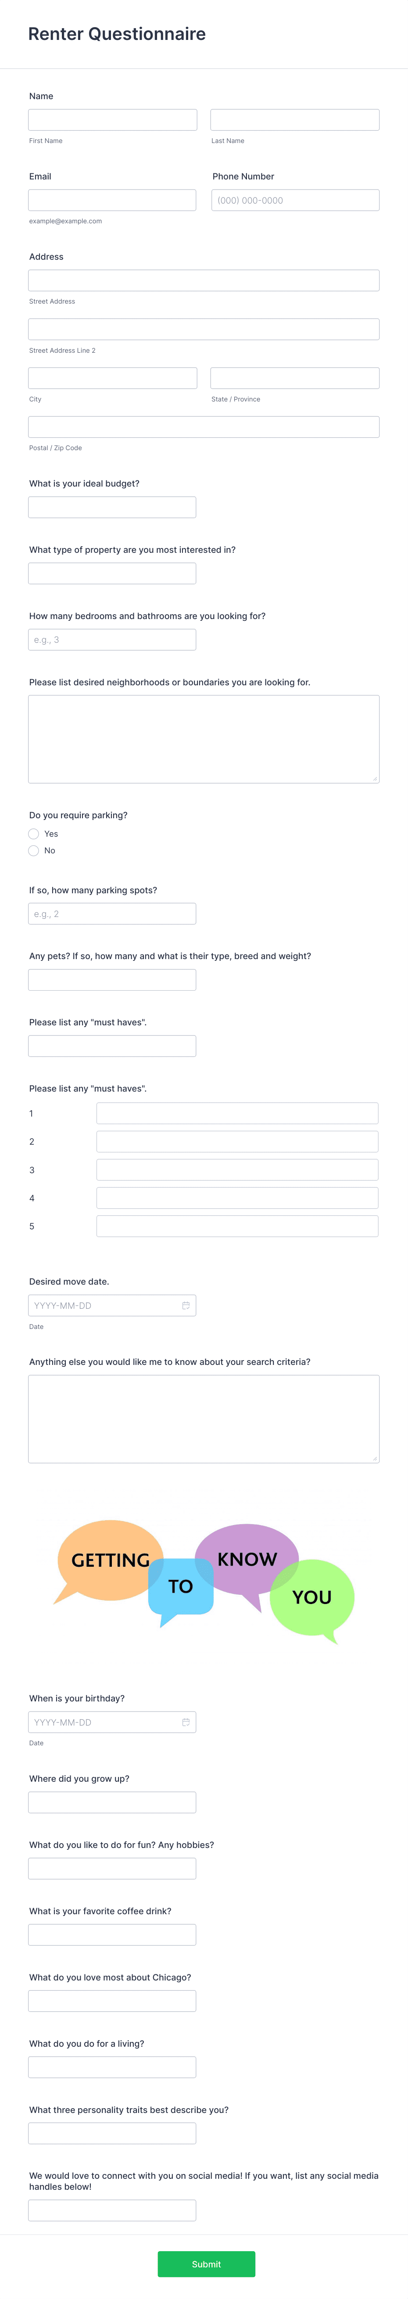Image resolution: width=408 pixels, height=2299 pixels.
Task: Focus the Email address field
Action: 111,199
